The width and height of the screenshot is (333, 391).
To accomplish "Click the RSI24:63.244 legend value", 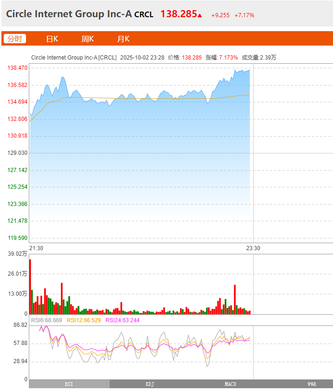I will pyautogui.click(x=123, y=320).
